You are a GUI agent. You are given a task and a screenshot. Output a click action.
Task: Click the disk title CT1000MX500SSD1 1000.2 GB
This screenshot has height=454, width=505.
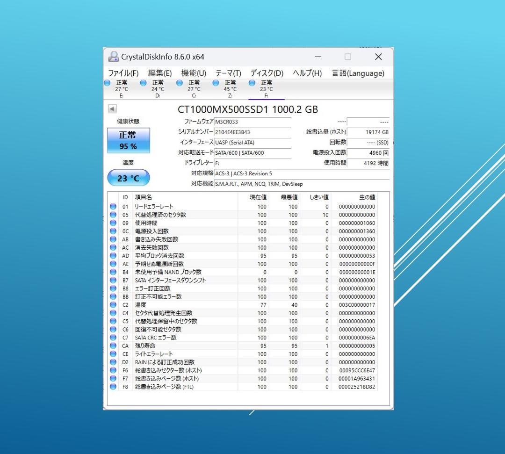tap(248, 109)
